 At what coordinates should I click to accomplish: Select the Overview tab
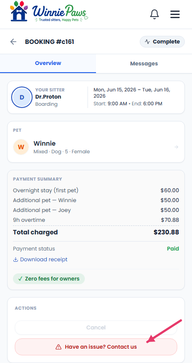[x=48, y=64]
